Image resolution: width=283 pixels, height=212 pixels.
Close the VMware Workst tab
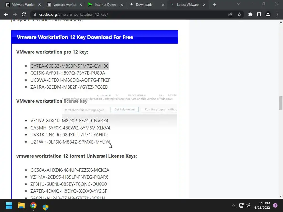coord(40,5)
